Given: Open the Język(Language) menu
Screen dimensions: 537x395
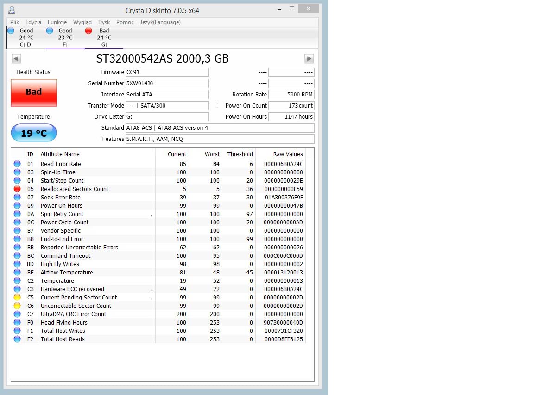Looking at the screenshot, I should 160,22.
